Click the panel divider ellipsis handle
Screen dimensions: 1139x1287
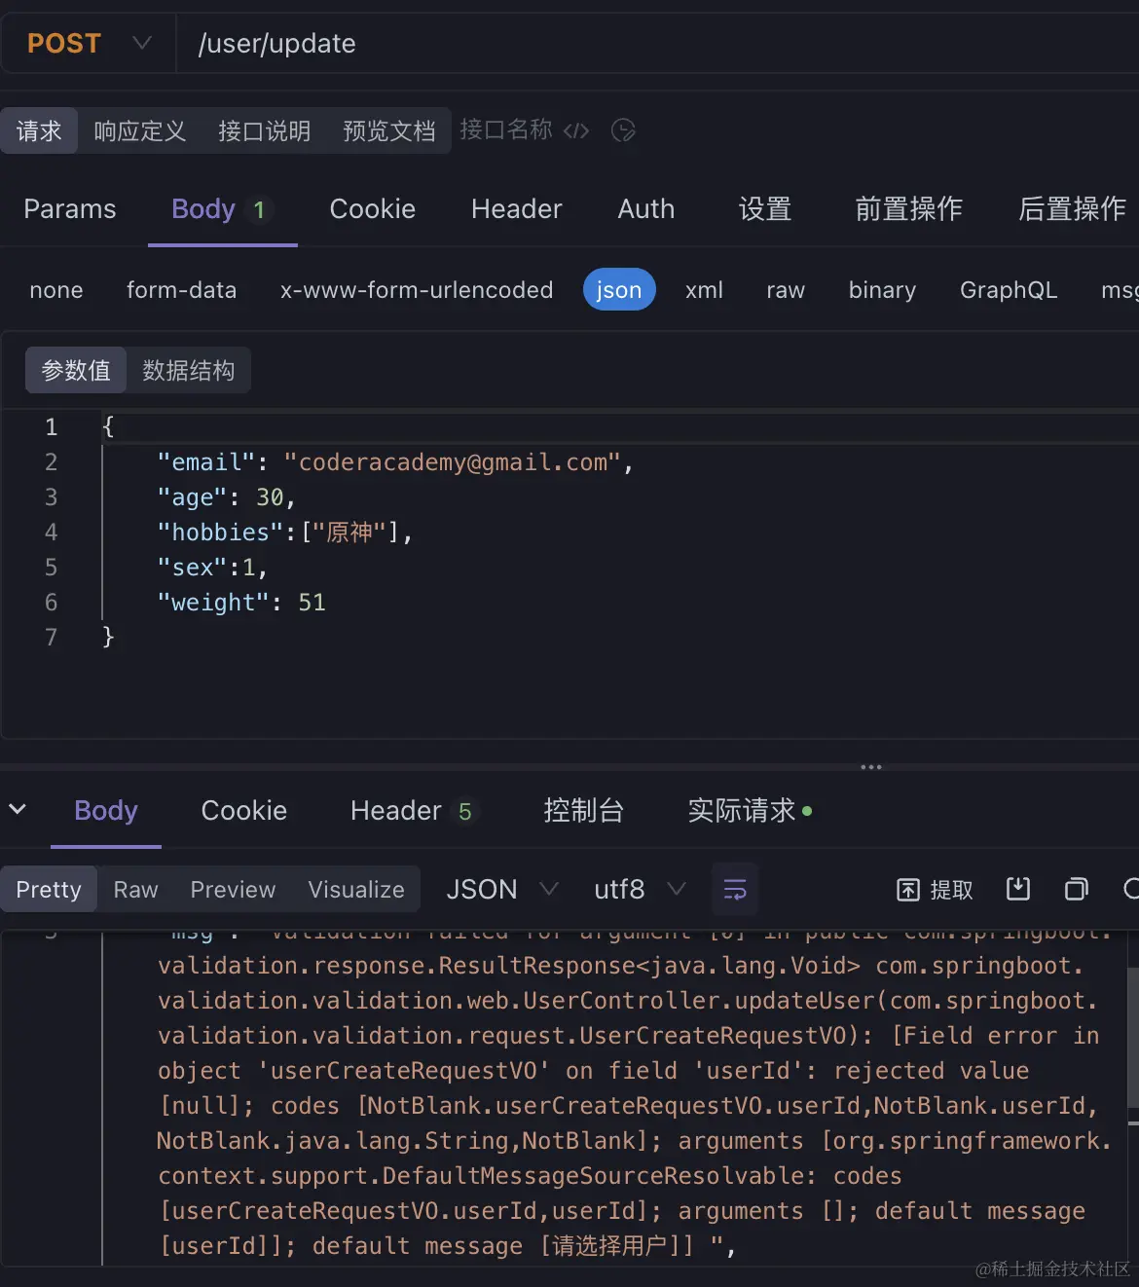click(x=871, y=767)
